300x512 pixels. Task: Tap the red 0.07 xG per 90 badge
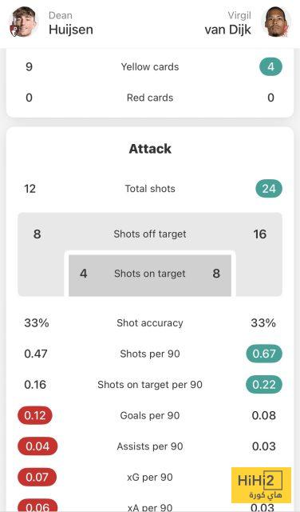click(37, 477)
